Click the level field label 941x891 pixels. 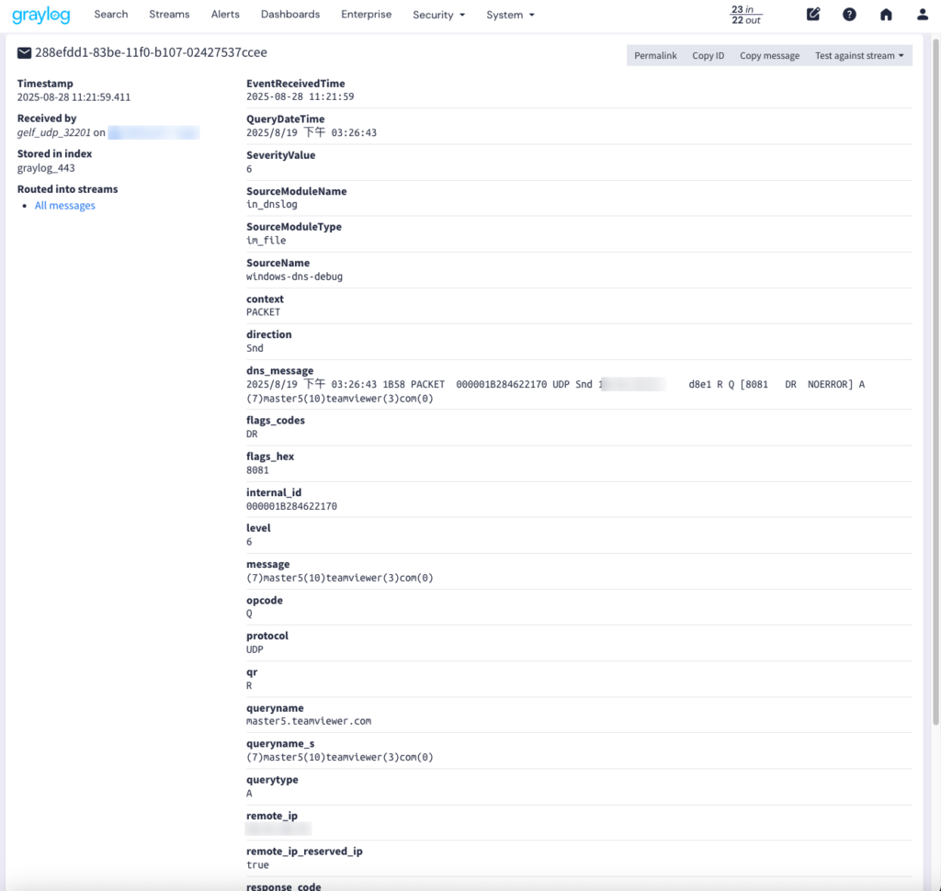pos(258,528)
